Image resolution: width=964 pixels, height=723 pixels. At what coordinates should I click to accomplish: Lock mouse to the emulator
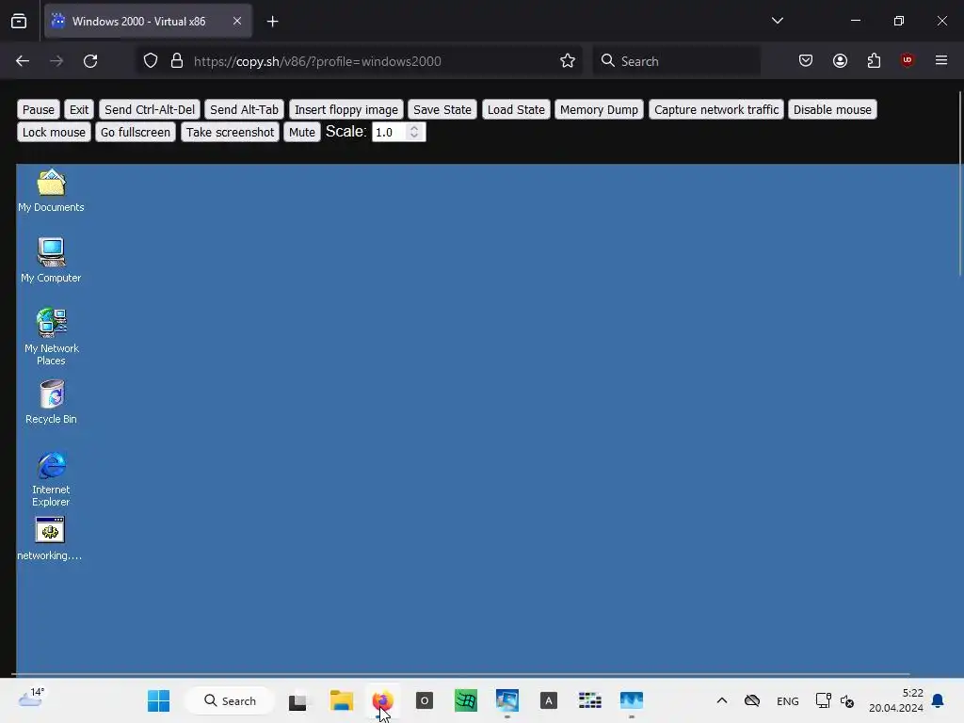tap(54, 132)
